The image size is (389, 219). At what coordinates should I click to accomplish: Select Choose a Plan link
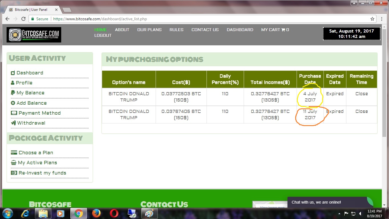(x=32, y=153)
